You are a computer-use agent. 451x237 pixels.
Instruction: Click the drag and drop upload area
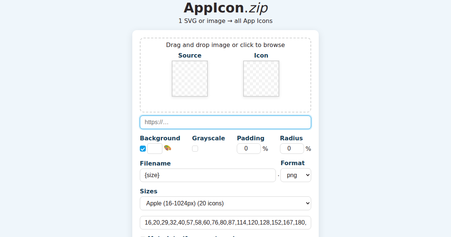(225, 45)
